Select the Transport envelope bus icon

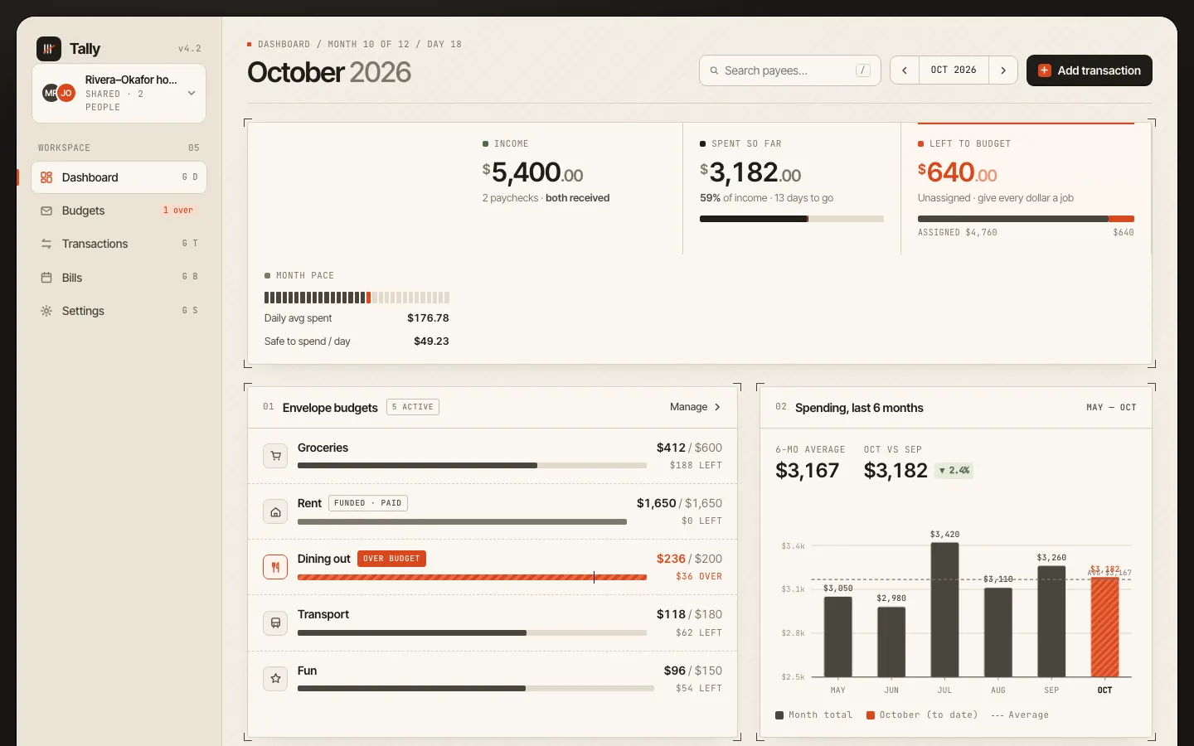coord(275,622)
